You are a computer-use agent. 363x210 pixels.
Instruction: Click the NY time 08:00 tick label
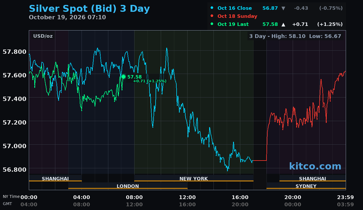(134, 197)
